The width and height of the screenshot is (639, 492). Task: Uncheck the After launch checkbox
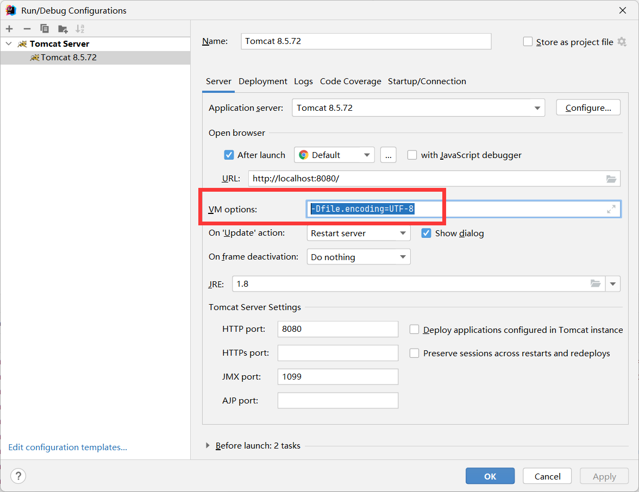click(229, 155)
